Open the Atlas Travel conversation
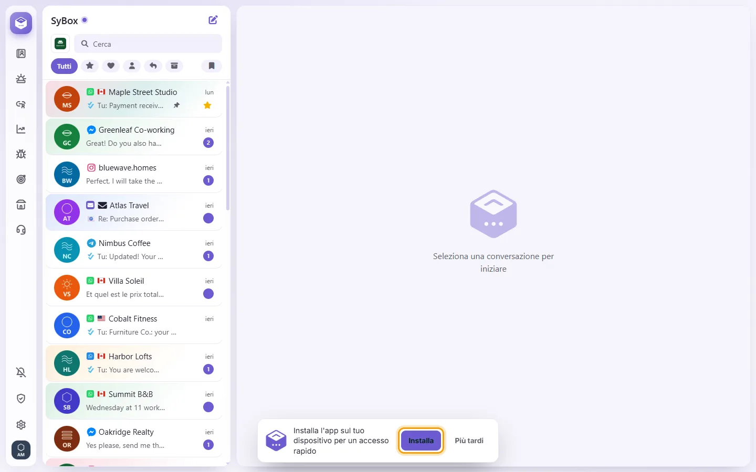The height and width of the screenshot is (472, 756). (134, 212)
